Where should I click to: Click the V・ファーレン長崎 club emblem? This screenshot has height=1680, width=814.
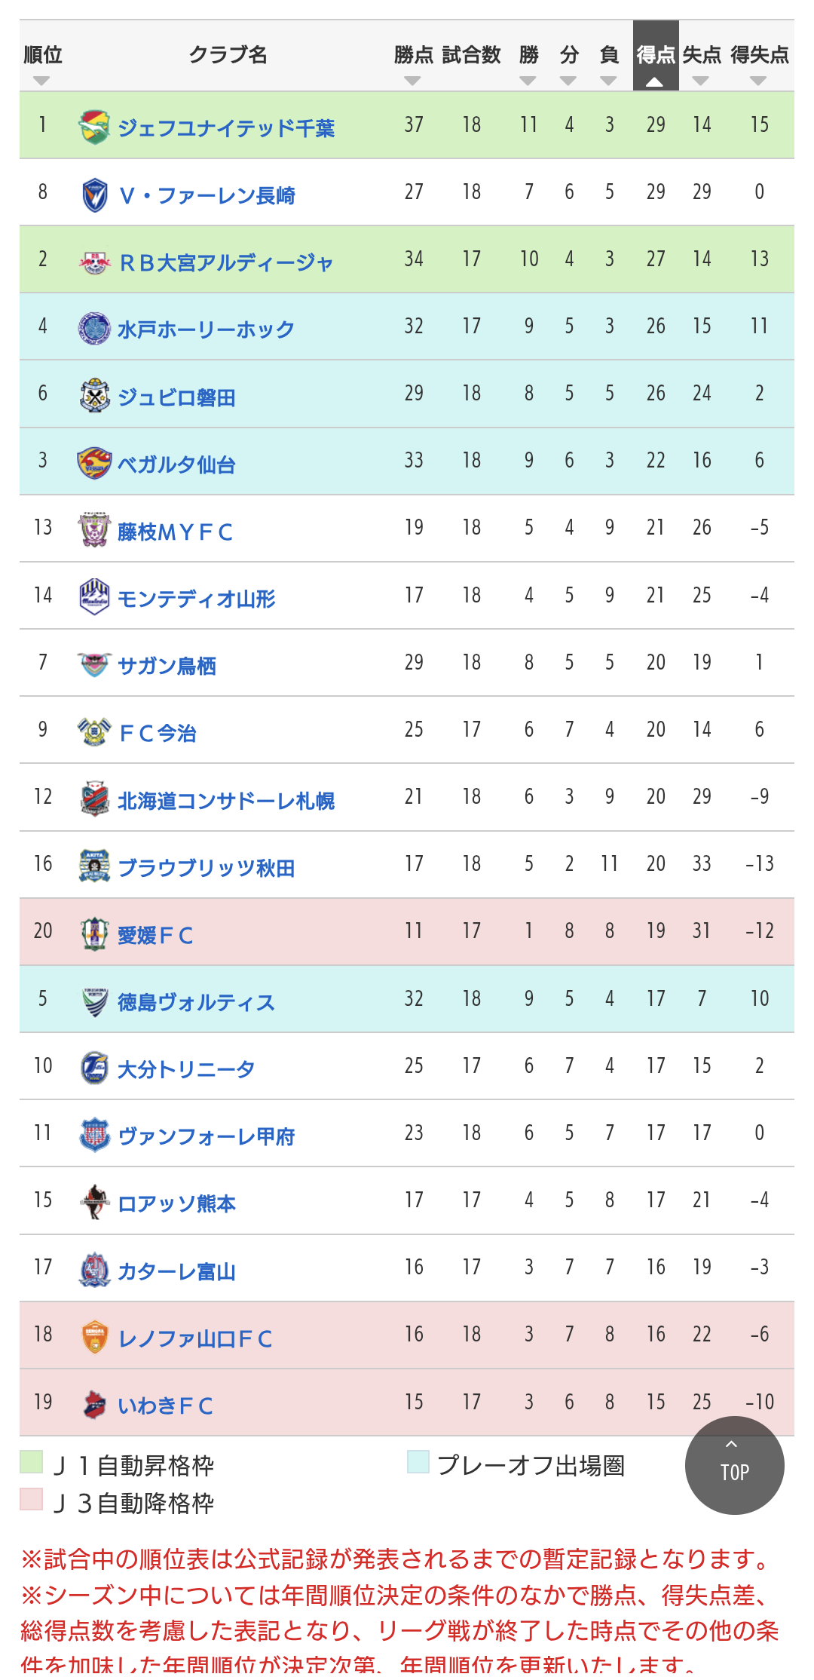pos(94,195)
